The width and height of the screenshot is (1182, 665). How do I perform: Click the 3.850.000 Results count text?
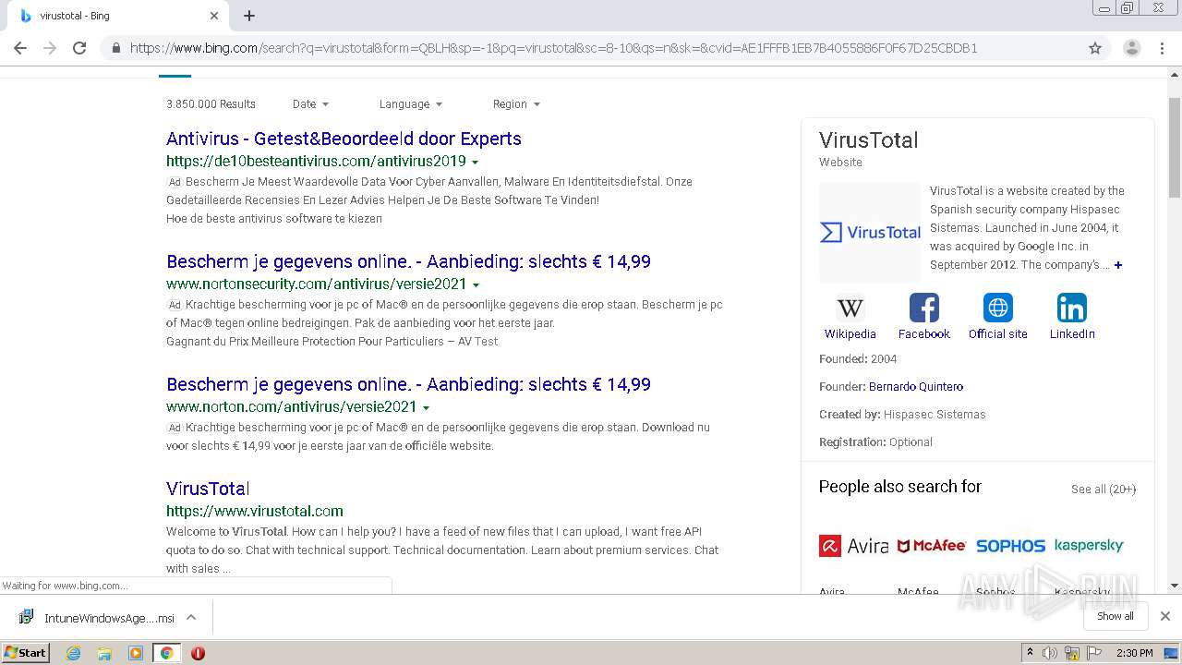[x=211, y=104]
